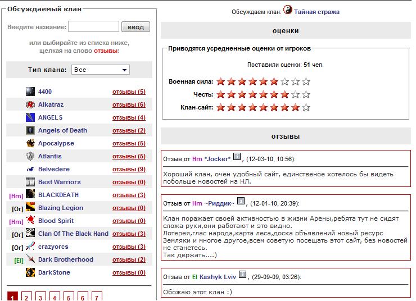Open отзывы (3) for crazyorcs
This screenshot has width=416, height=301.
pos(129,247)
